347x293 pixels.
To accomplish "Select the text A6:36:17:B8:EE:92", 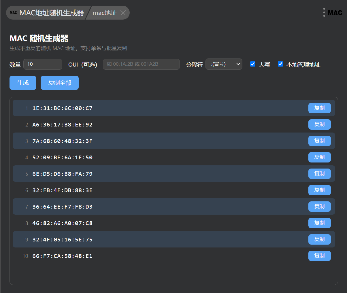I will tap(63, 125).
